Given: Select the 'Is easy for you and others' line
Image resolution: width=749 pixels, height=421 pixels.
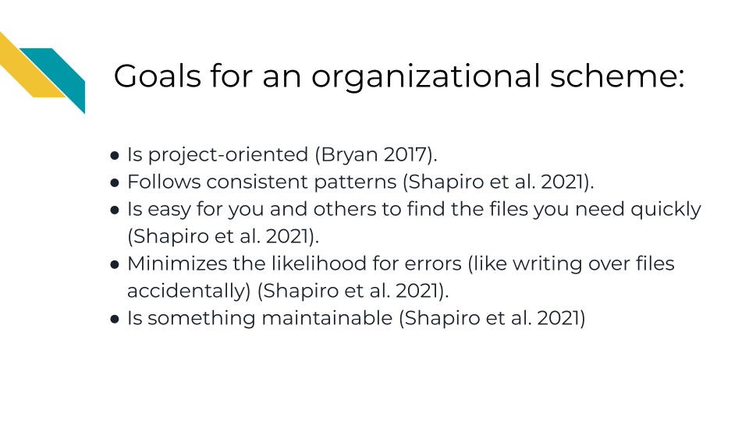Looking at the screenshot, I should click(x=414, y=209).
